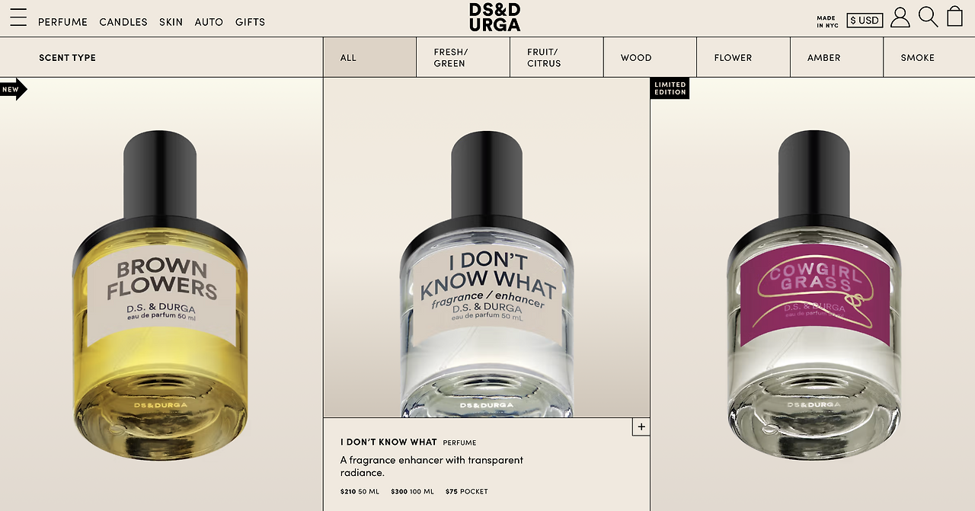Choose the Flower scent filter
The image size is (975, 511).
coord(743,58)
